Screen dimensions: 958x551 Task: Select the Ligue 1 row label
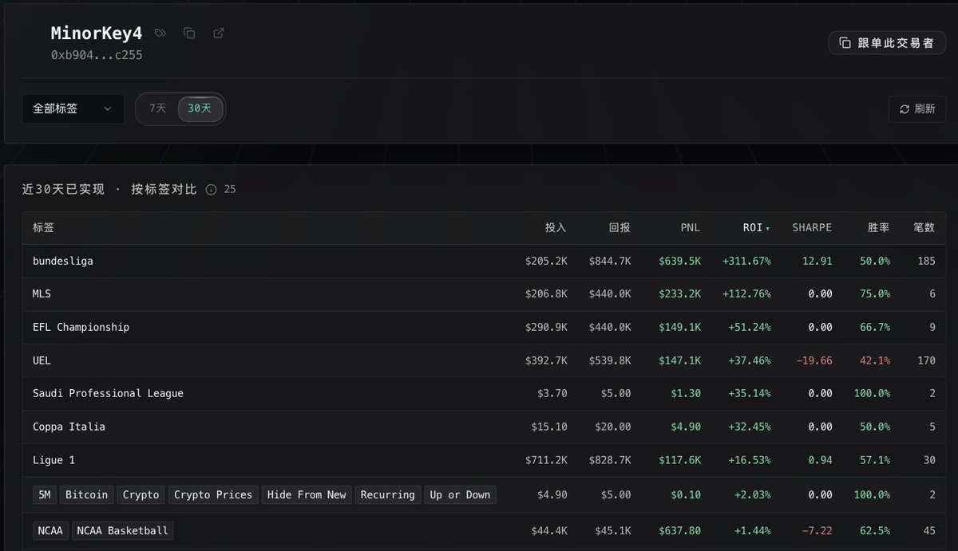tap(53, 460)
